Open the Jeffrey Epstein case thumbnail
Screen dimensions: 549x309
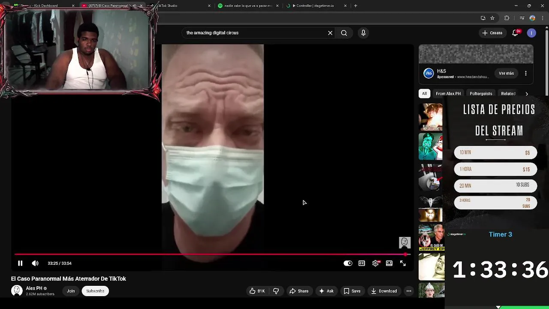pos(431,238)
